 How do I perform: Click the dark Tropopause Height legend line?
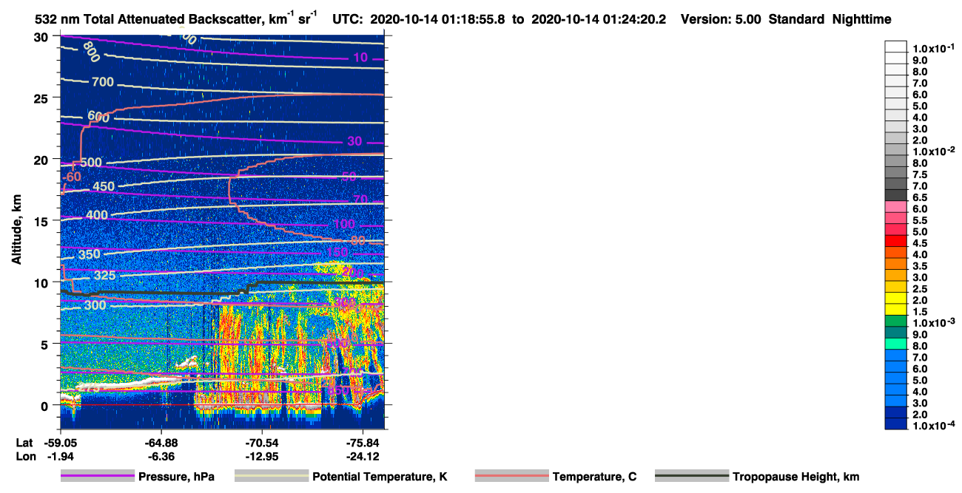[x=692, y=477]
